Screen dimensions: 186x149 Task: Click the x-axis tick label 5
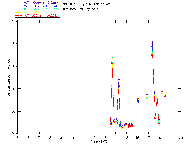pos(17,138)
